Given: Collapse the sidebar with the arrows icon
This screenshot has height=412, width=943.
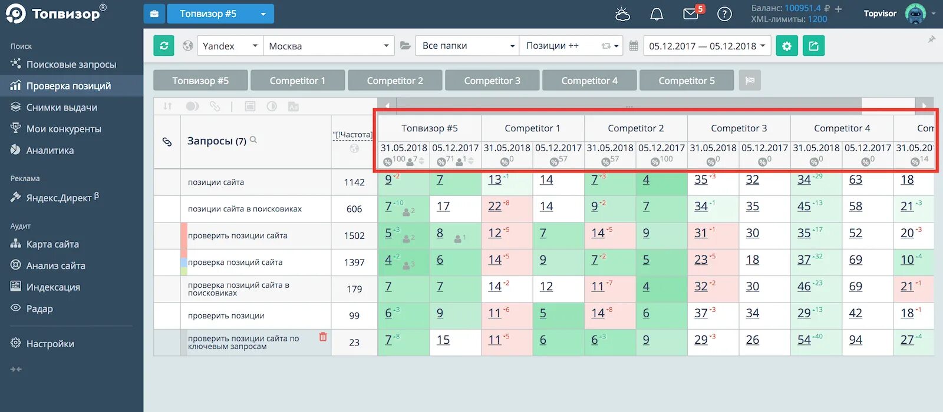Looking at the screenshot, I should coord(16,370).
